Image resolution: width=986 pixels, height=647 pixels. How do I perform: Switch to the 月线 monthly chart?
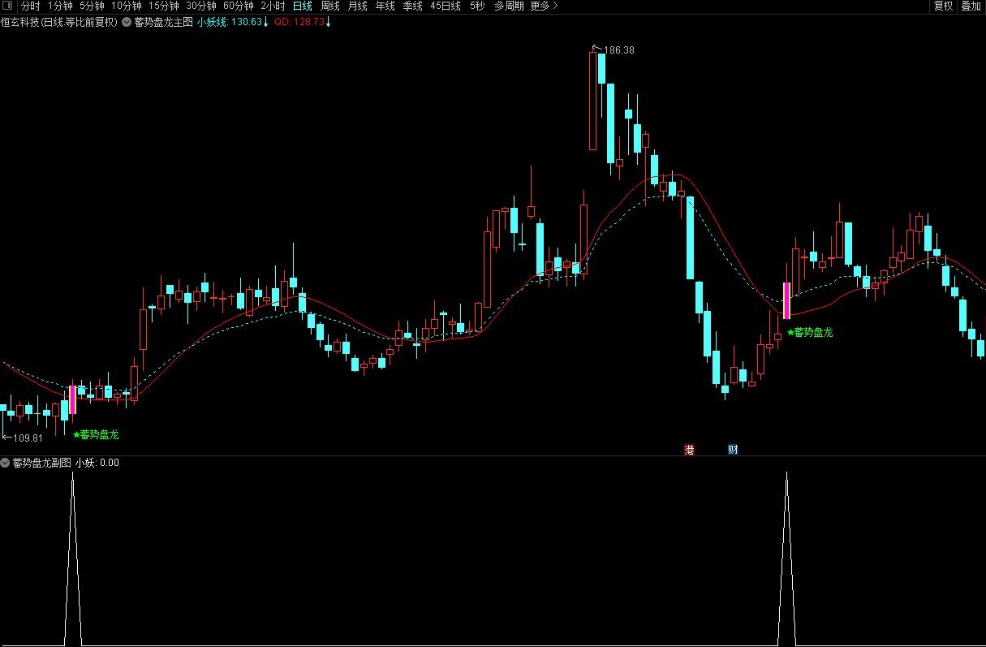point(357,6)
